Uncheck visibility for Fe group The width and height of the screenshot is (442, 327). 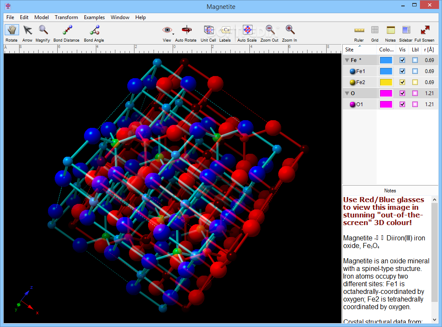(402, 60)
